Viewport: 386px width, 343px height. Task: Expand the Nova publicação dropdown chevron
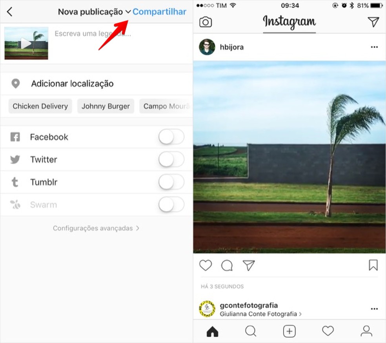click(x=128, y=11)
